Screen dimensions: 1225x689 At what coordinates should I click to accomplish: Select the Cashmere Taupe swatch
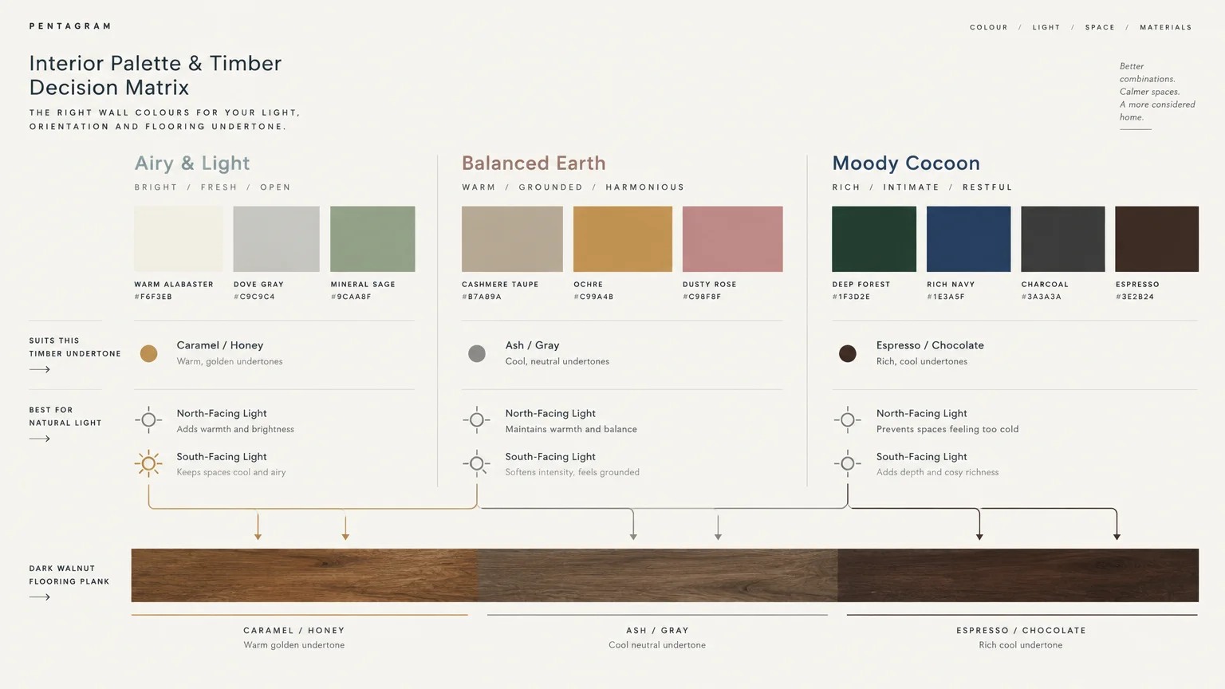tap(512, 239)
